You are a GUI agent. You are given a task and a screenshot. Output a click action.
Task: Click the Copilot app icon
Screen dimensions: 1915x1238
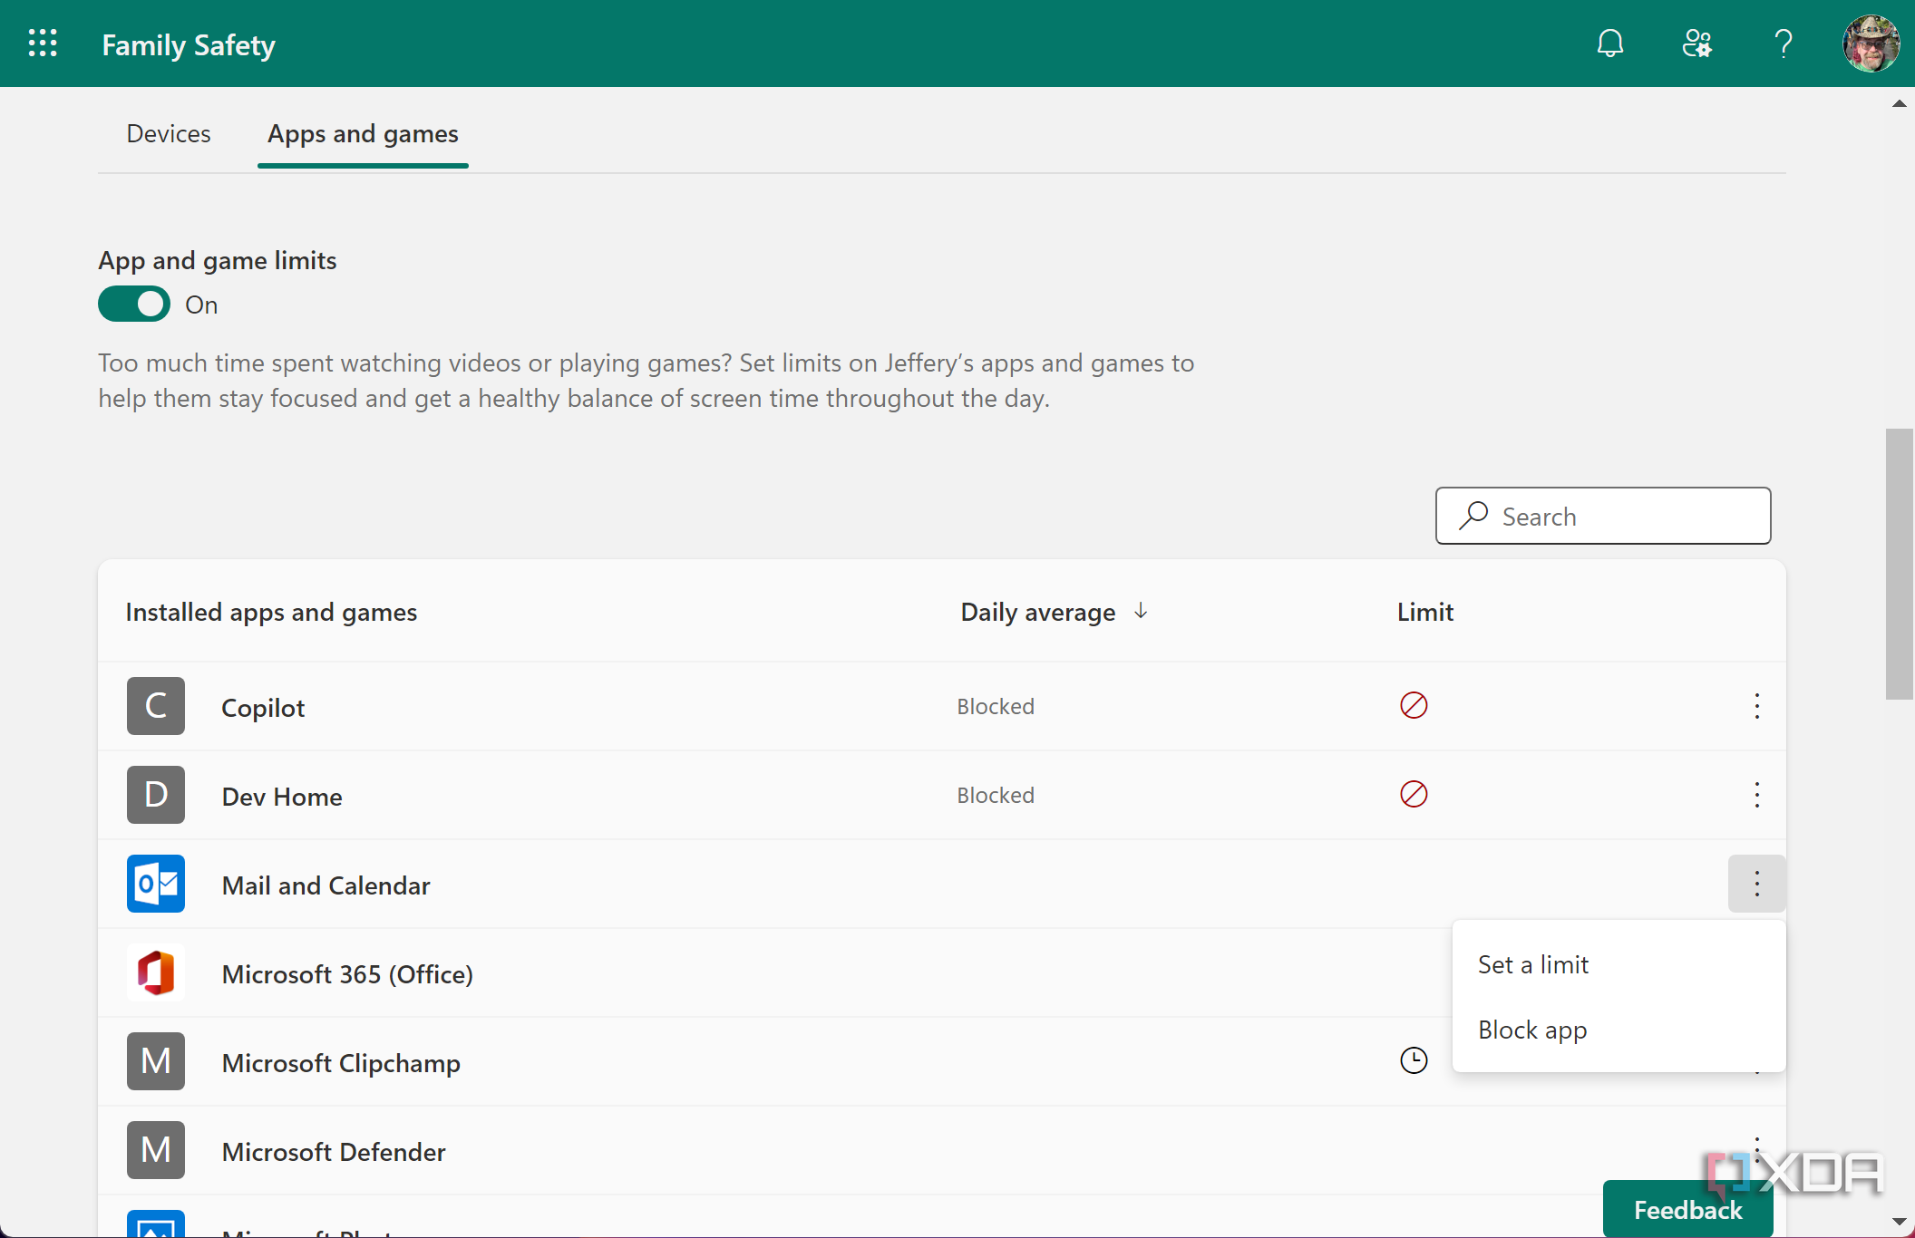[156, 706]
